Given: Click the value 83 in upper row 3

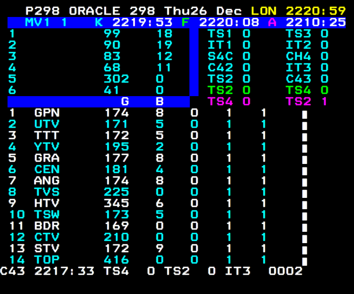Looking at the screenshot, I should click(112, 56).
